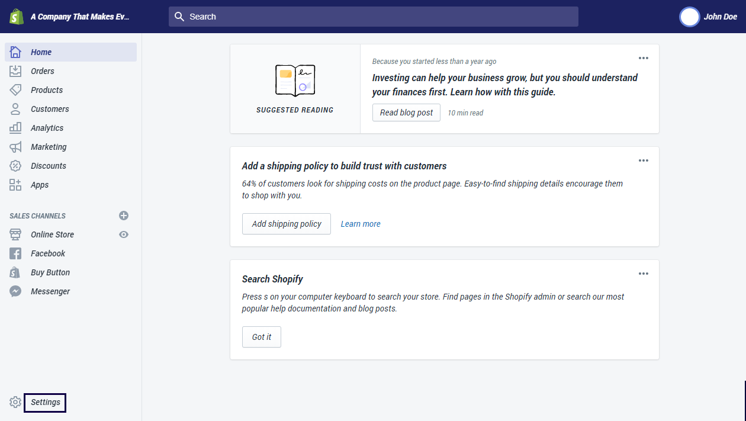Open the Analytics section
Image resolution: width=746 pixels, height=421 pixels.
[46, 128]
